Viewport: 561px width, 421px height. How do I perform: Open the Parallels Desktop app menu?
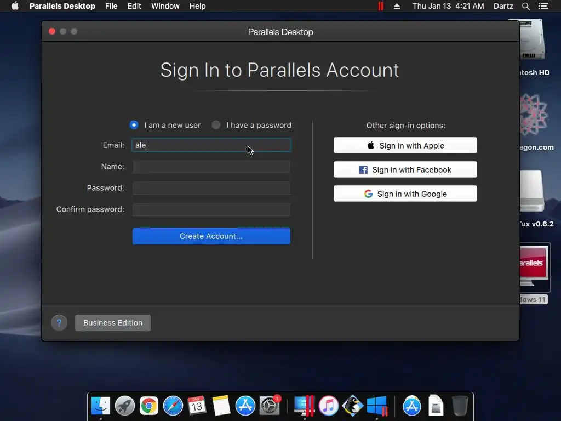62,6
